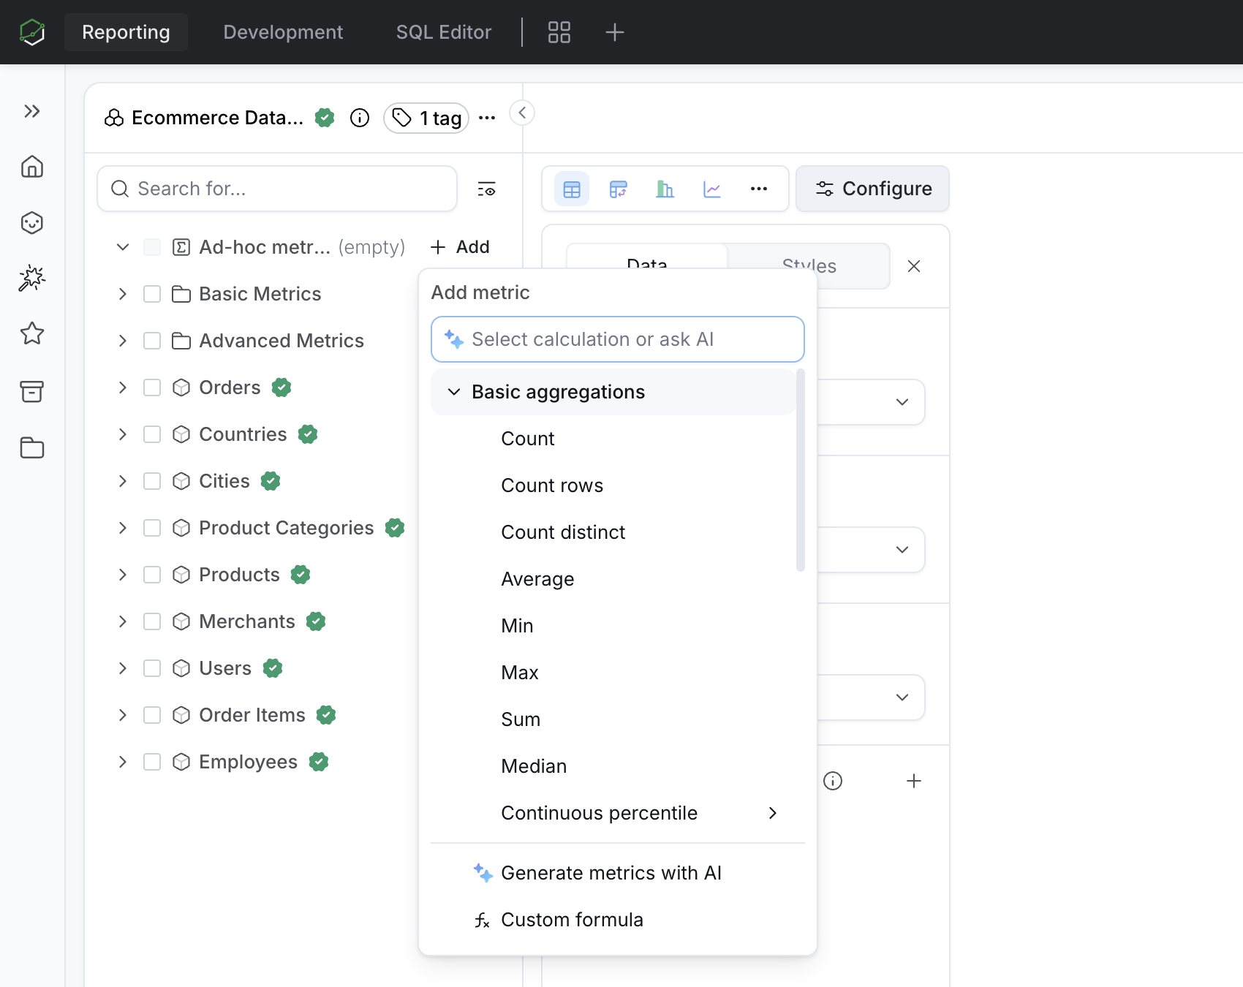Select the table visualization icon
1243x987 pixels.
(x=572, y=189)
